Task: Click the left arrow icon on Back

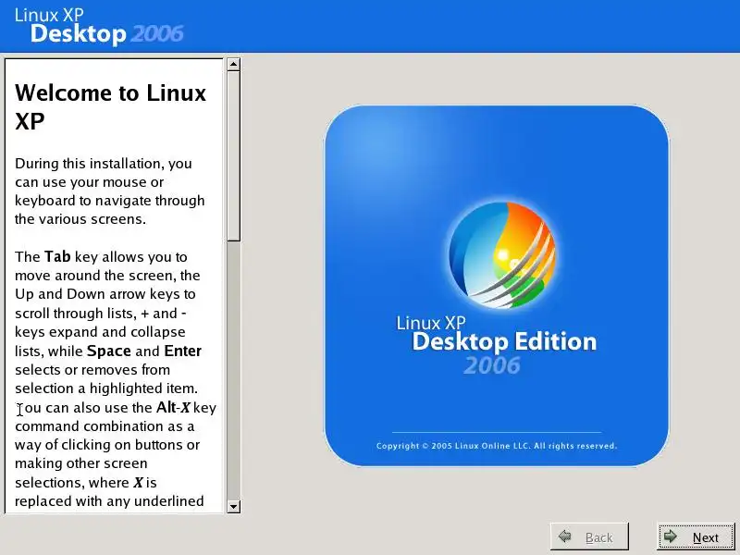Action: (564, 536)
